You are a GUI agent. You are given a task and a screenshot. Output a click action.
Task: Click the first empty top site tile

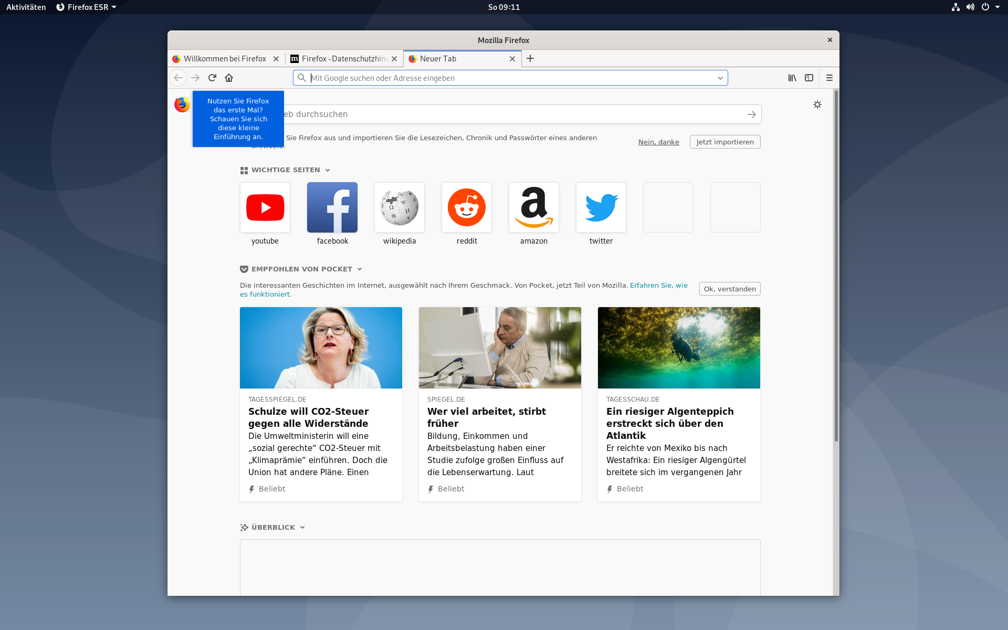[668, 207]
